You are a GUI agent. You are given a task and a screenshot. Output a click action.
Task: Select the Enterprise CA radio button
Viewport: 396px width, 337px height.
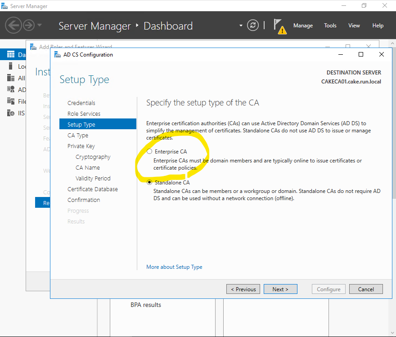click(149, 151)
